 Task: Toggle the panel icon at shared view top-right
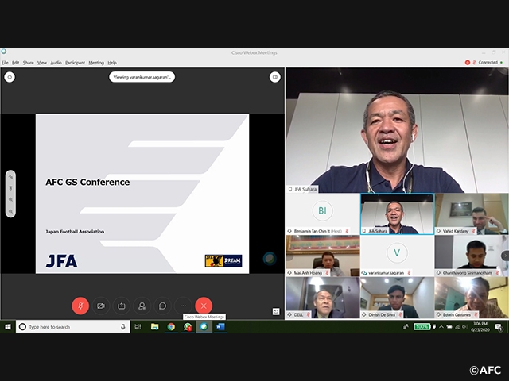click(275, 77)
